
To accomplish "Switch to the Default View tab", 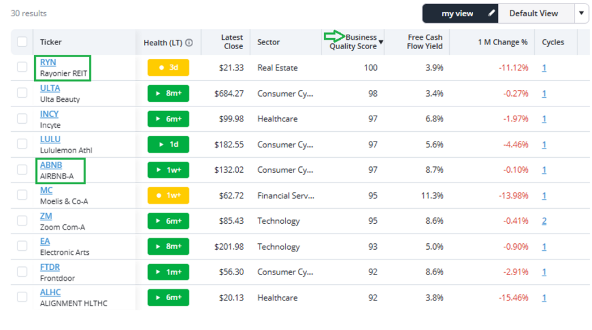I will (533, 13).
